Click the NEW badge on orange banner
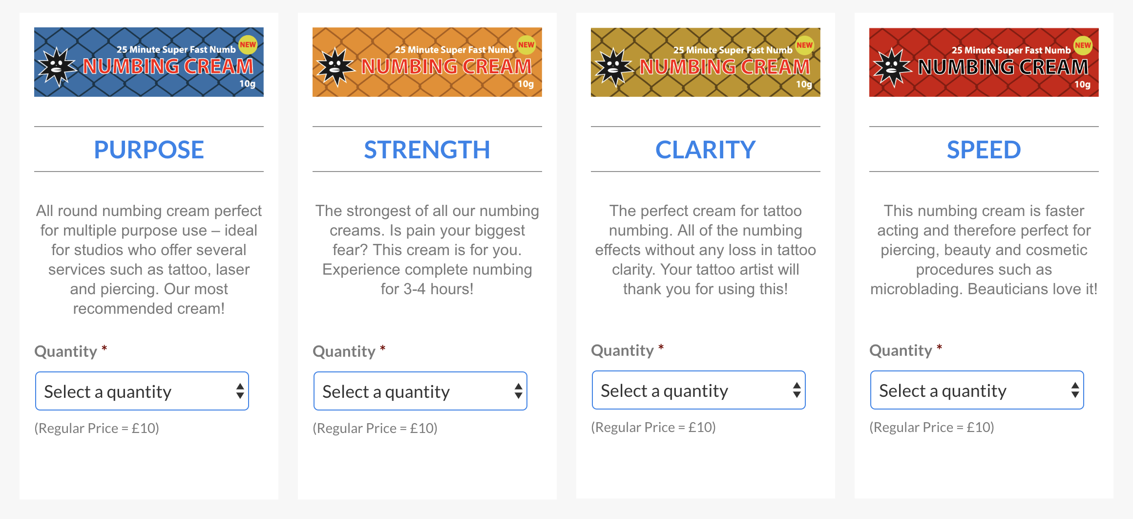The width and height of the screenshot is (1133, 519). coord(526,45)
